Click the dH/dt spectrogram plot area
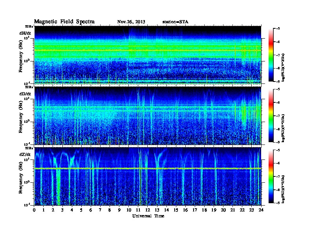Screen dimensions: 311x241 [148, 55]
